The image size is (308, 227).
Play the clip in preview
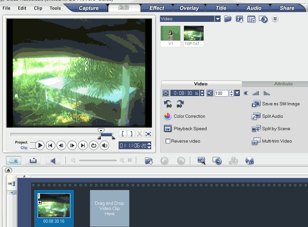click(40, 146)
